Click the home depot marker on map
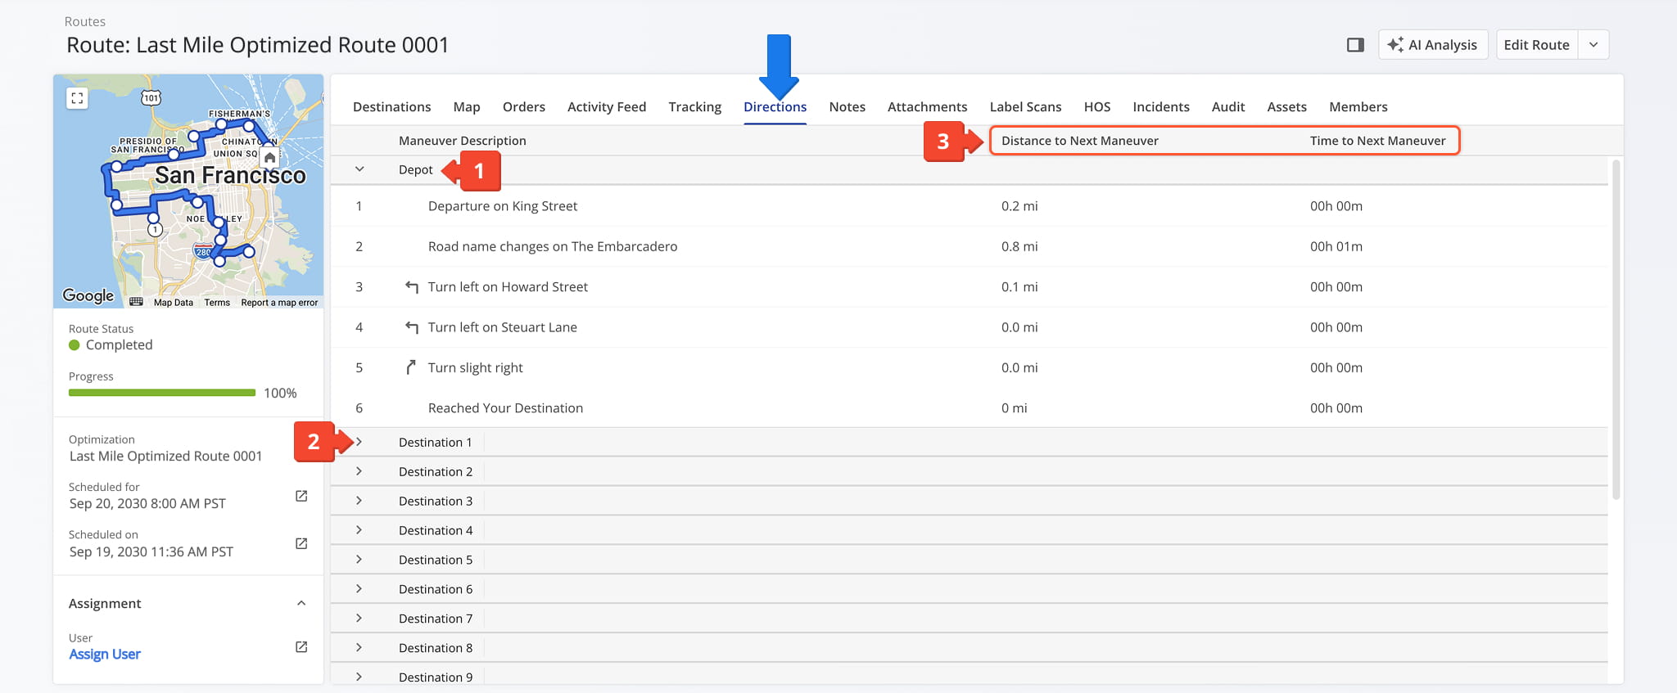 coord(269,157)
